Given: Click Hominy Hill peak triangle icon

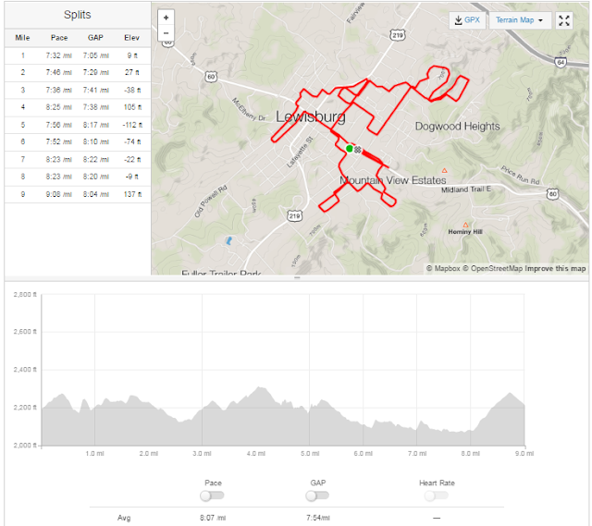Looking at the screenshot, I should coord(465,224).
